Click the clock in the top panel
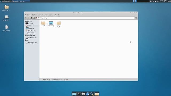Image resolution: width=171 pixels, height=96 pixels. click(x=163, y=1)
